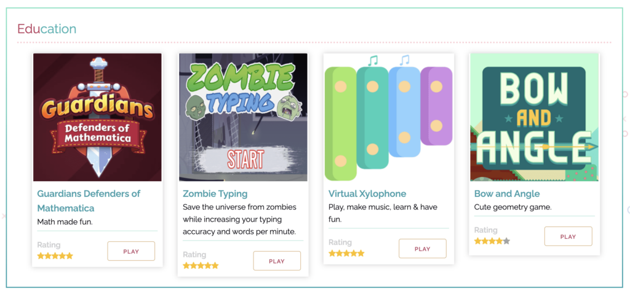Click the Guardians Defenders of Mathematica thumbnail
630x294 pixels.
point(97,117)
